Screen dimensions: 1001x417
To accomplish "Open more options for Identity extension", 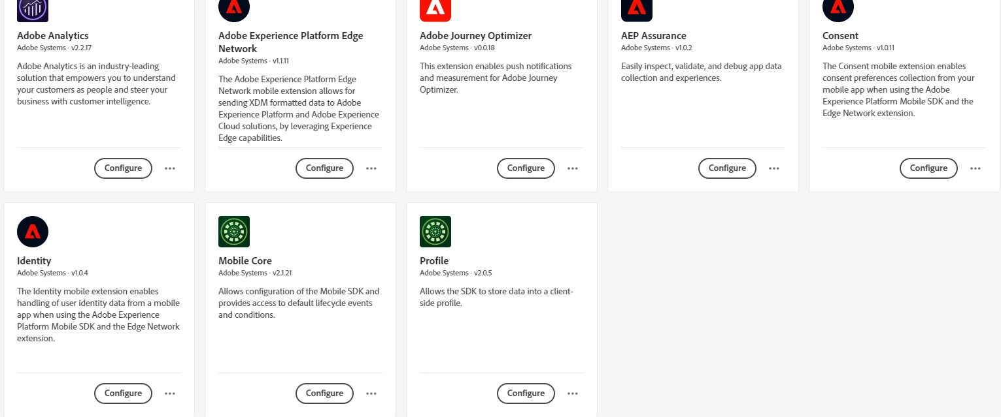I will point(170,394).
